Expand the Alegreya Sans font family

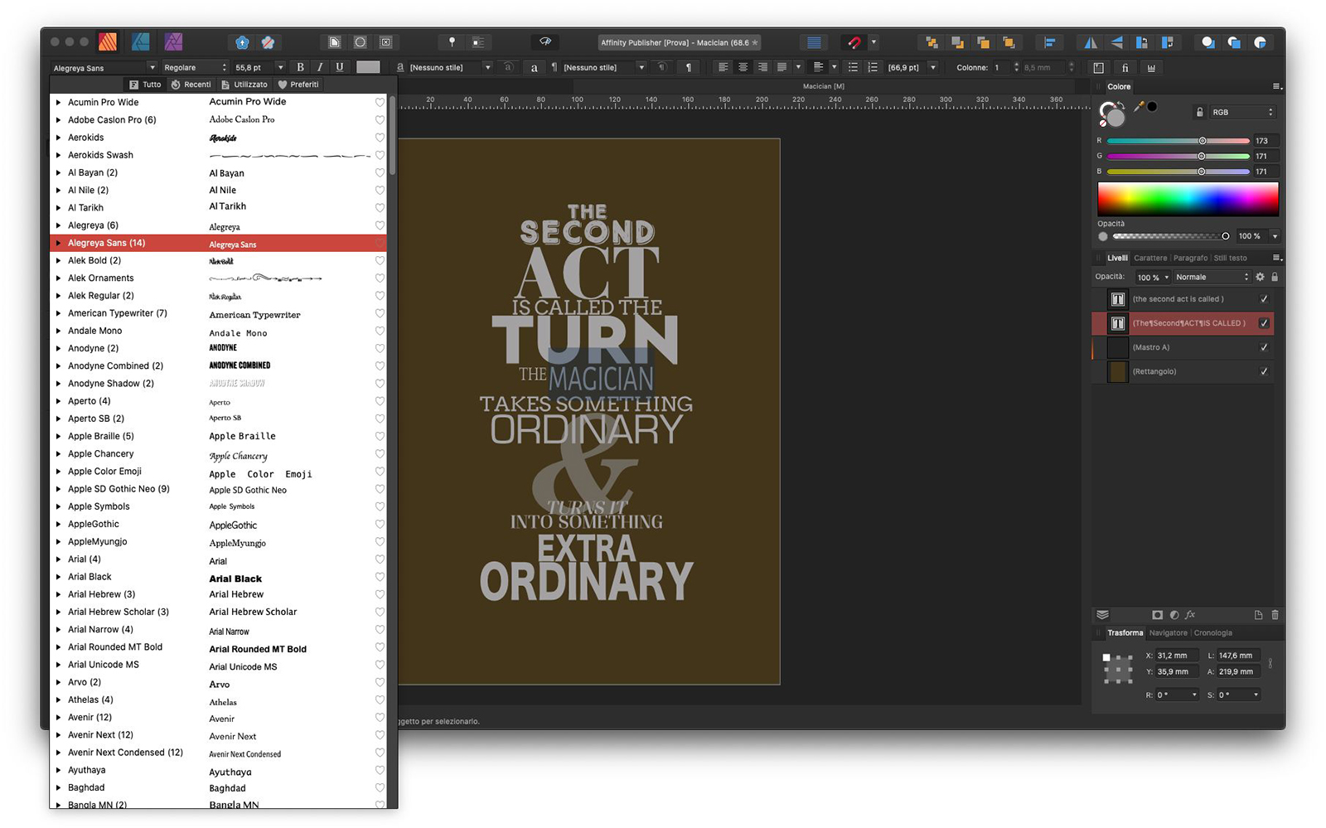(58, 243)
